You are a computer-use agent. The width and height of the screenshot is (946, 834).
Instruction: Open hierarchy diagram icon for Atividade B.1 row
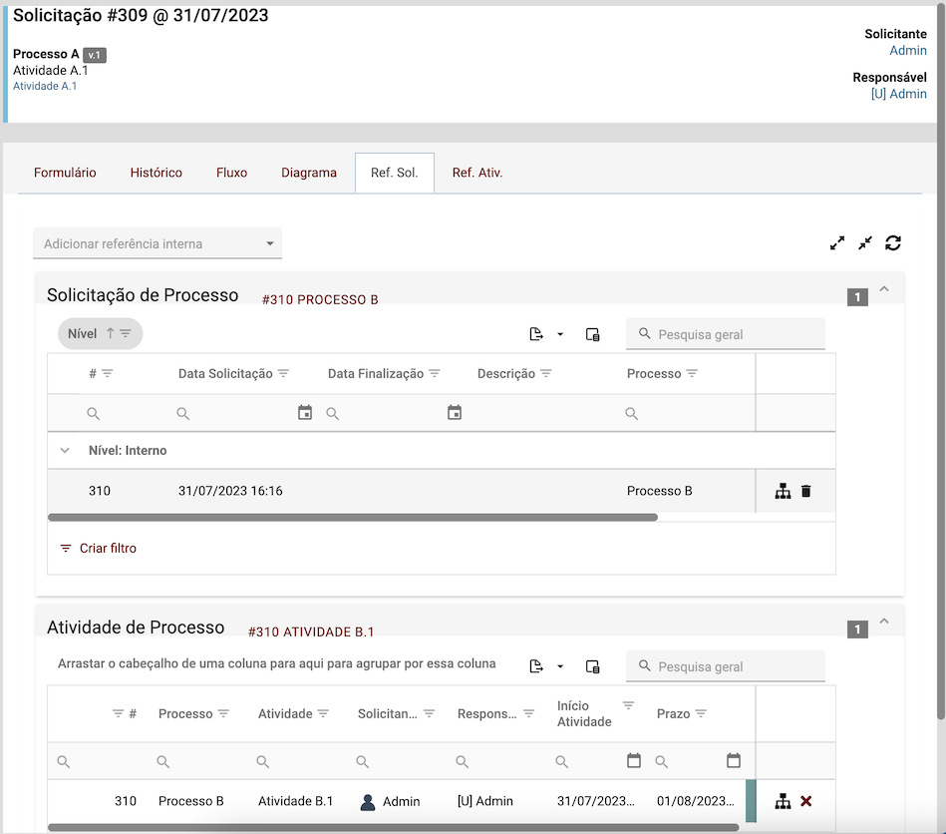(783, 801)
